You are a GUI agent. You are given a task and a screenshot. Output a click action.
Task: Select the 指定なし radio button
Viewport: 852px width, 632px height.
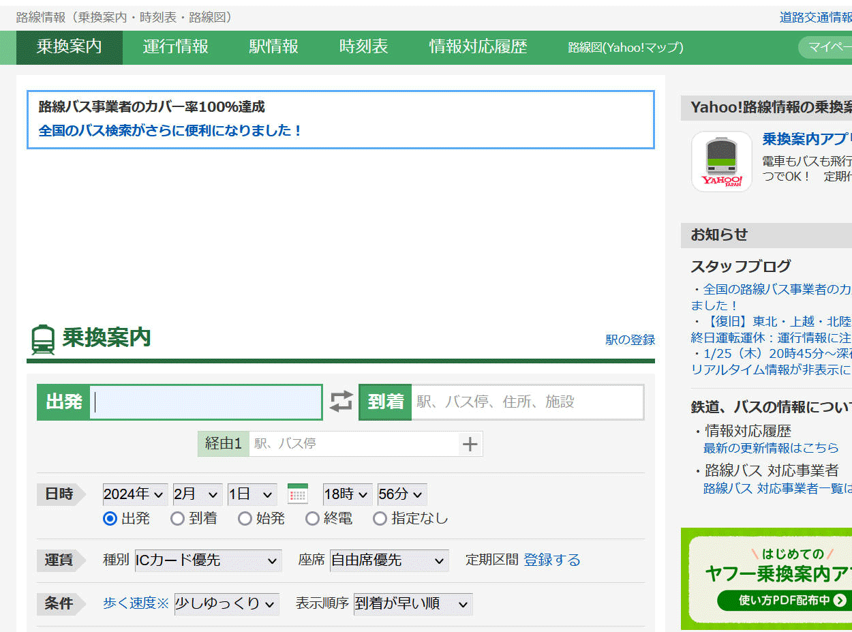(x=380, y=519)
